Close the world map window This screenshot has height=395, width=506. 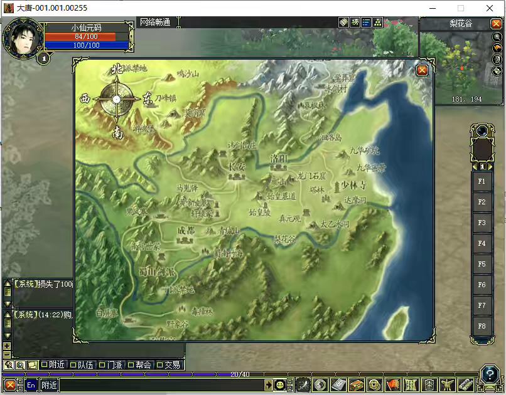point(422,70)
